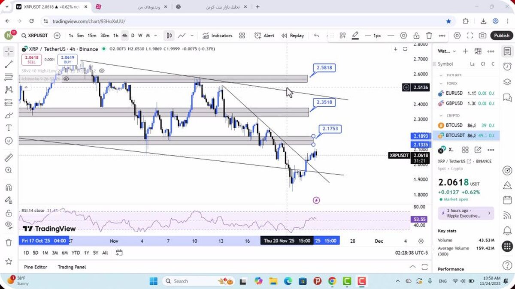Add a symbol to the watchlist
Viewport: 515px width, 289px height.
click(465, 51)
